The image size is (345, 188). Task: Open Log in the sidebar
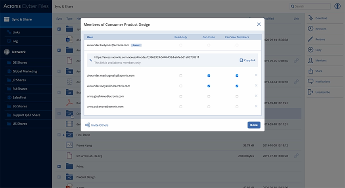point(15,41)
